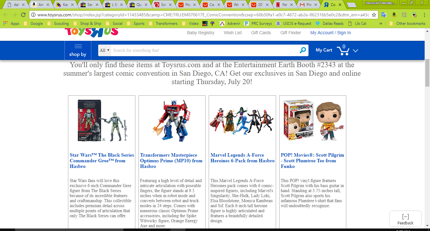The width and height of the screenshot is (430, 231).
Task: Bookmark this page with the star icon
Action: tap(374, 15)
